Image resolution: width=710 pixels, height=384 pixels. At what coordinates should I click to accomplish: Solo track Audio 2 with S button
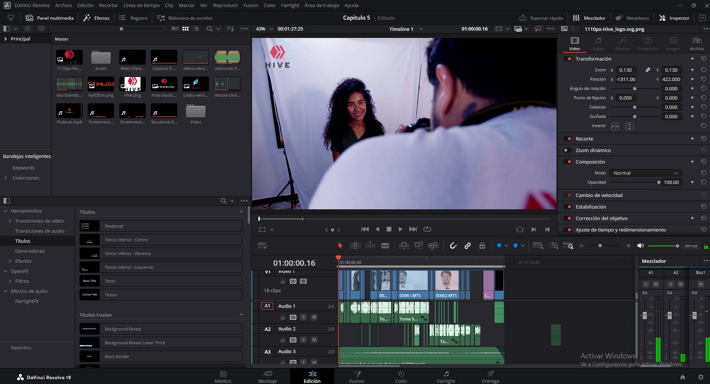pyautogui.click(x=304, y=340)
